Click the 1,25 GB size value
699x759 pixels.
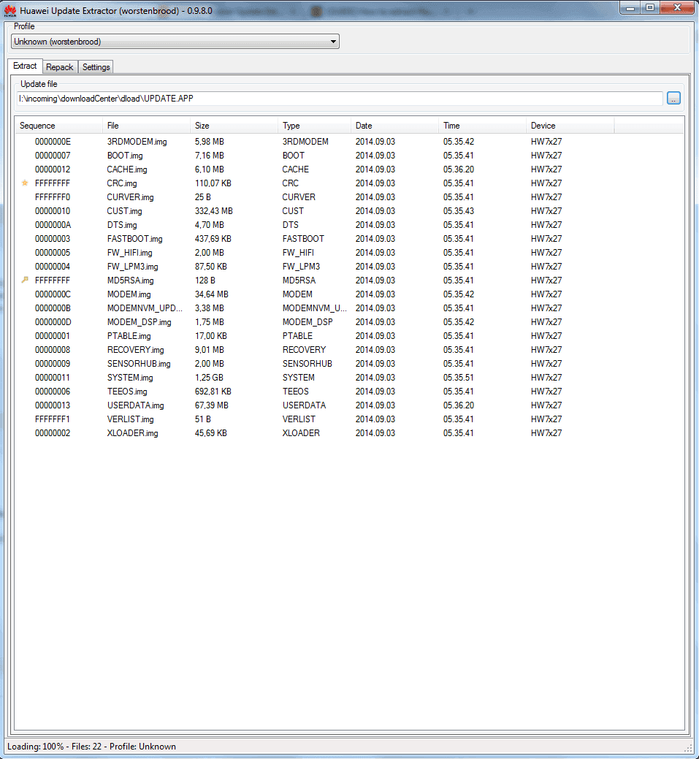pos(209,378)
